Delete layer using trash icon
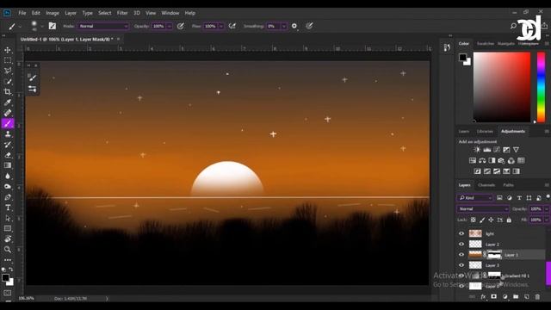The height and width of the screenshot is (310, 551). tap(537, 297)
